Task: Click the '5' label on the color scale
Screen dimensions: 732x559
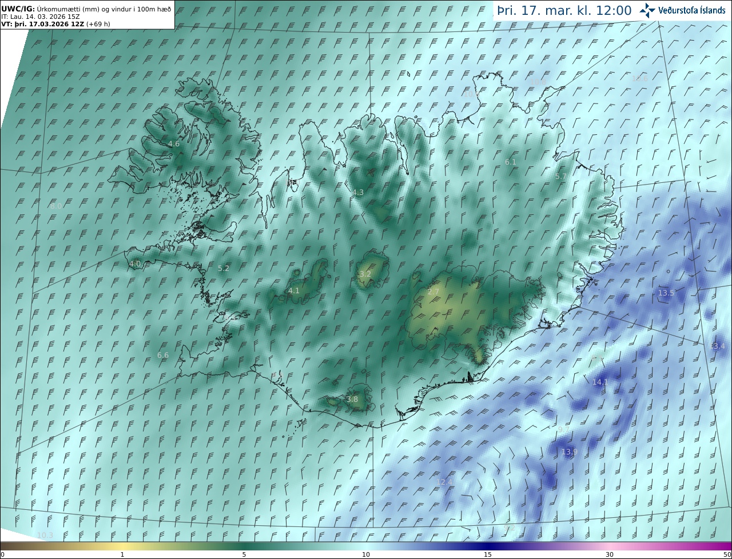Action: [244, 554]
